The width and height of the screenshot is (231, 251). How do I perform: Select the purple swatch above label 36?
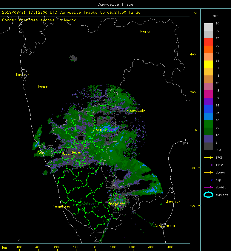(x=208, y=101)
